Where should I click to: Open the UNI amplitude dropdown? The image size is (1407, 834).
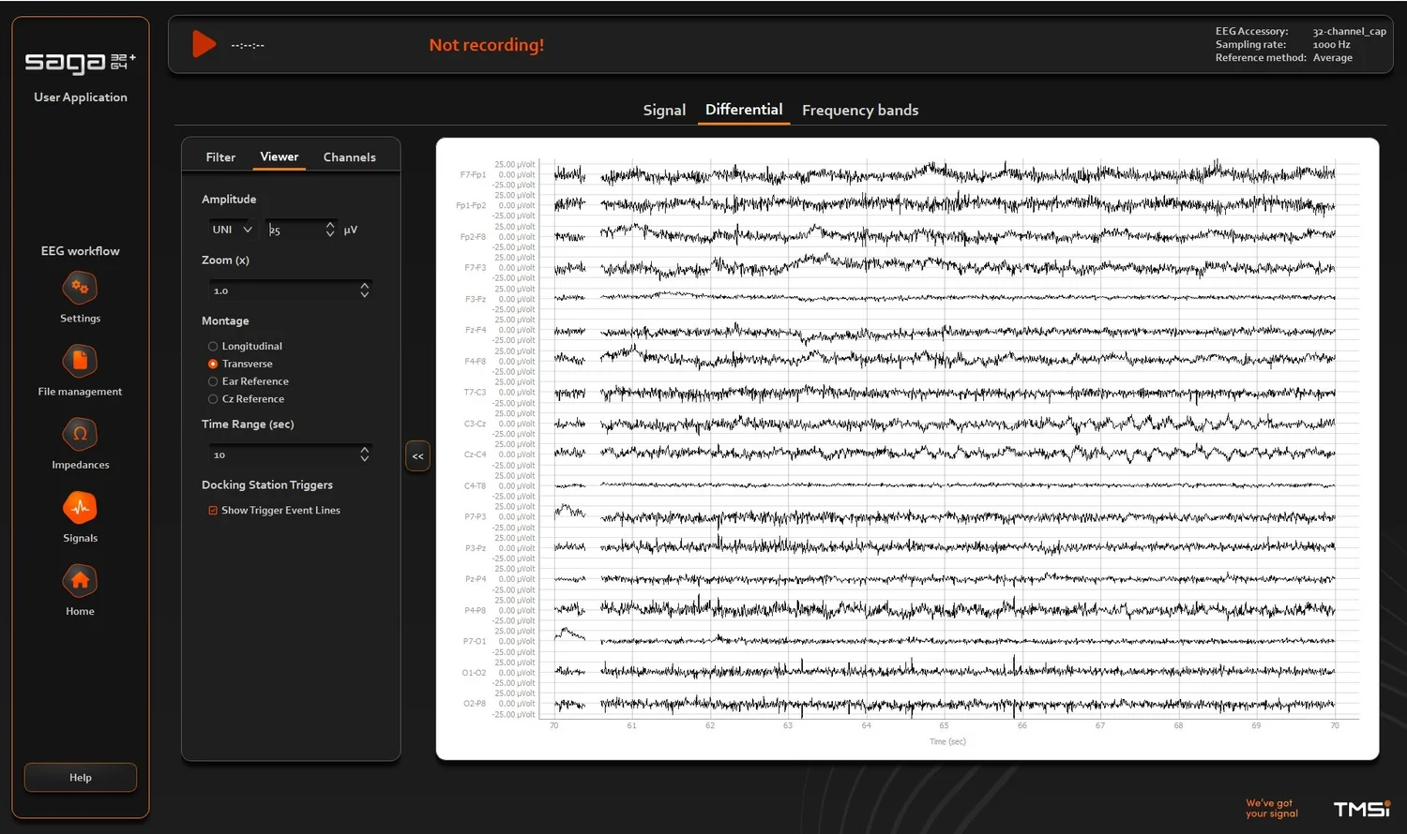[232, 230]
